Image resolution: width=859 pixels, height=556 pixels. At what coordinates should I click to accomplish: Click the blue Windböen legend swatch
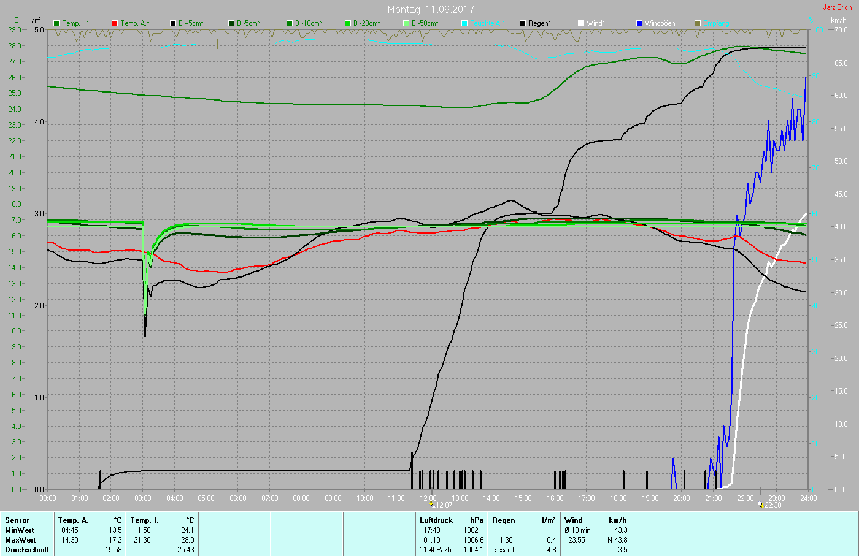tap(639, 23)
